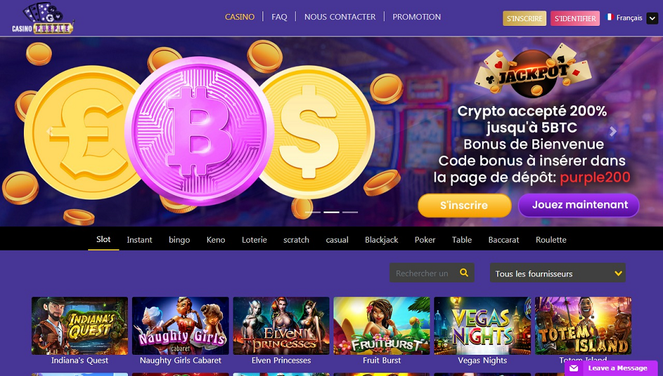Screen dimensions: 663x376
Task: Switch to the Roulette category tab
Action: coord(551,240)
